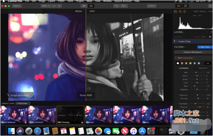Select the orange color filter swatch
This screenshot has height=136, width=213.
coord(186,63)
